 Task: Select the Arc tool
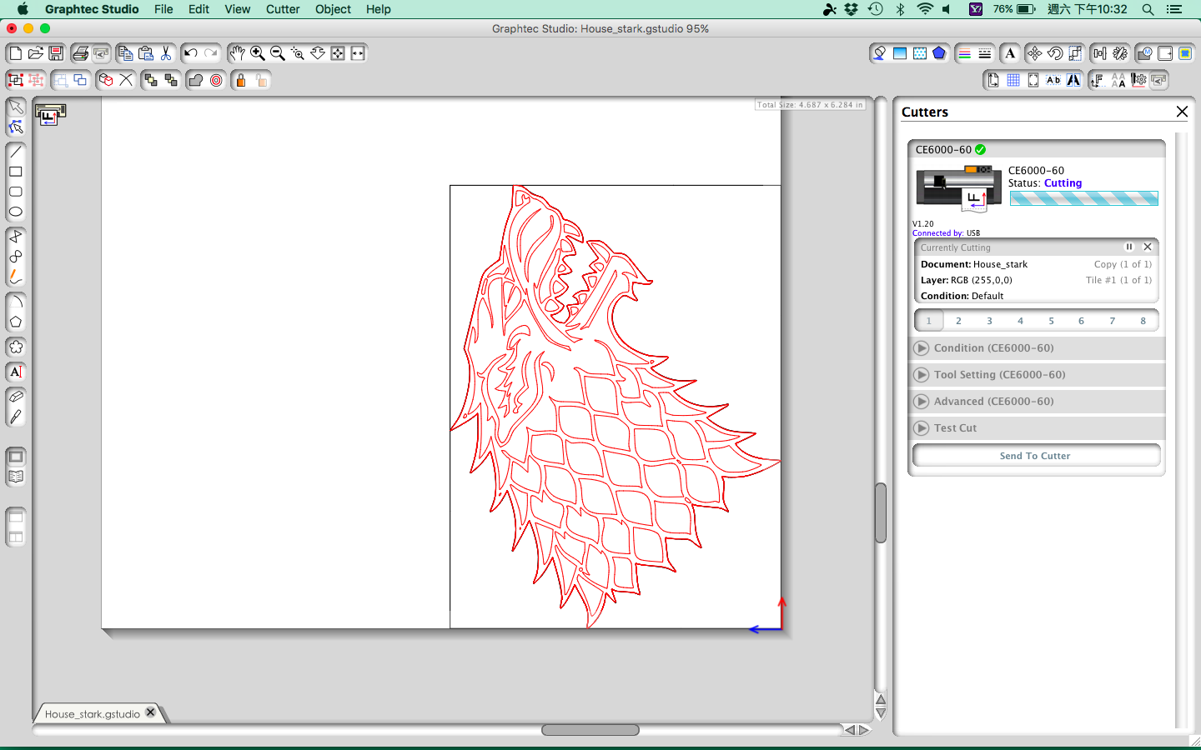(x=16, y=302)
